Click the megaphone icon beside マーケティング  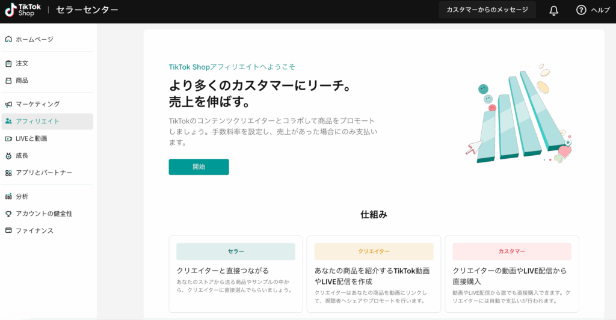[8, 104]
